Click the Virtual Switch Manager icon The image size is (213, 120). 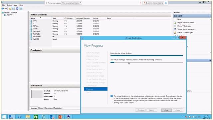pyautogui.click(x=175, y=29)
